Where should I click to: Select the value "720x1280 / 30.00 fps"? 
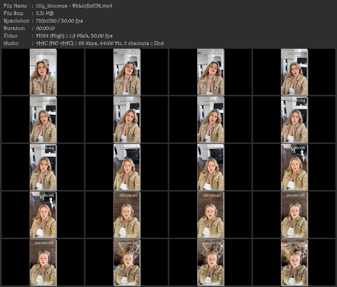(x=59, y=21)
